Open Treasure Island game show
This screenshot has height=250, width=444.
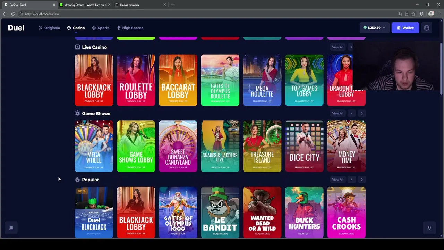(x=262, y=146)
